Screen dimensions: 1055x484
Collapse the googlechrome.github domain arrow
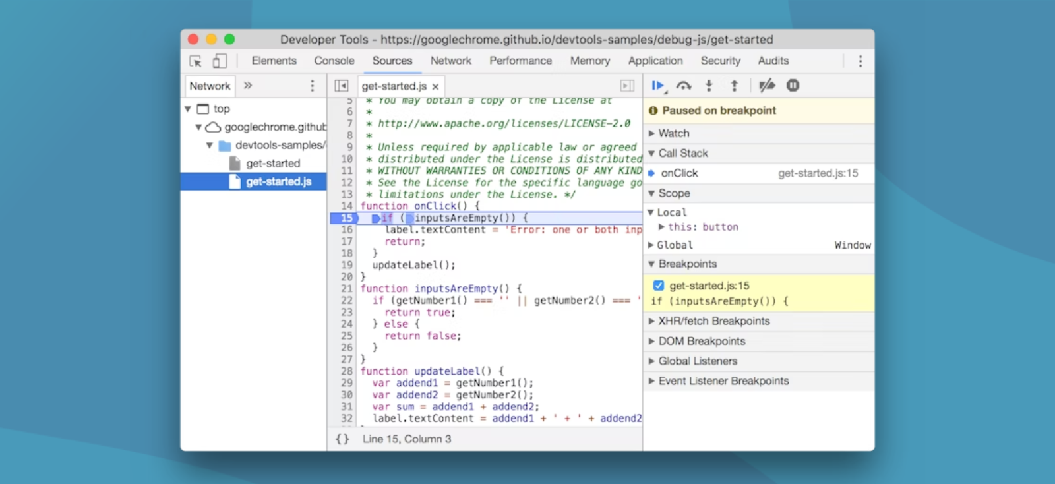tap(198, 127)
